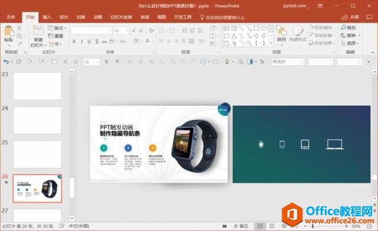
Task: Open the Shape Fill (形状填充) dropdown
Action: (322, 28)
